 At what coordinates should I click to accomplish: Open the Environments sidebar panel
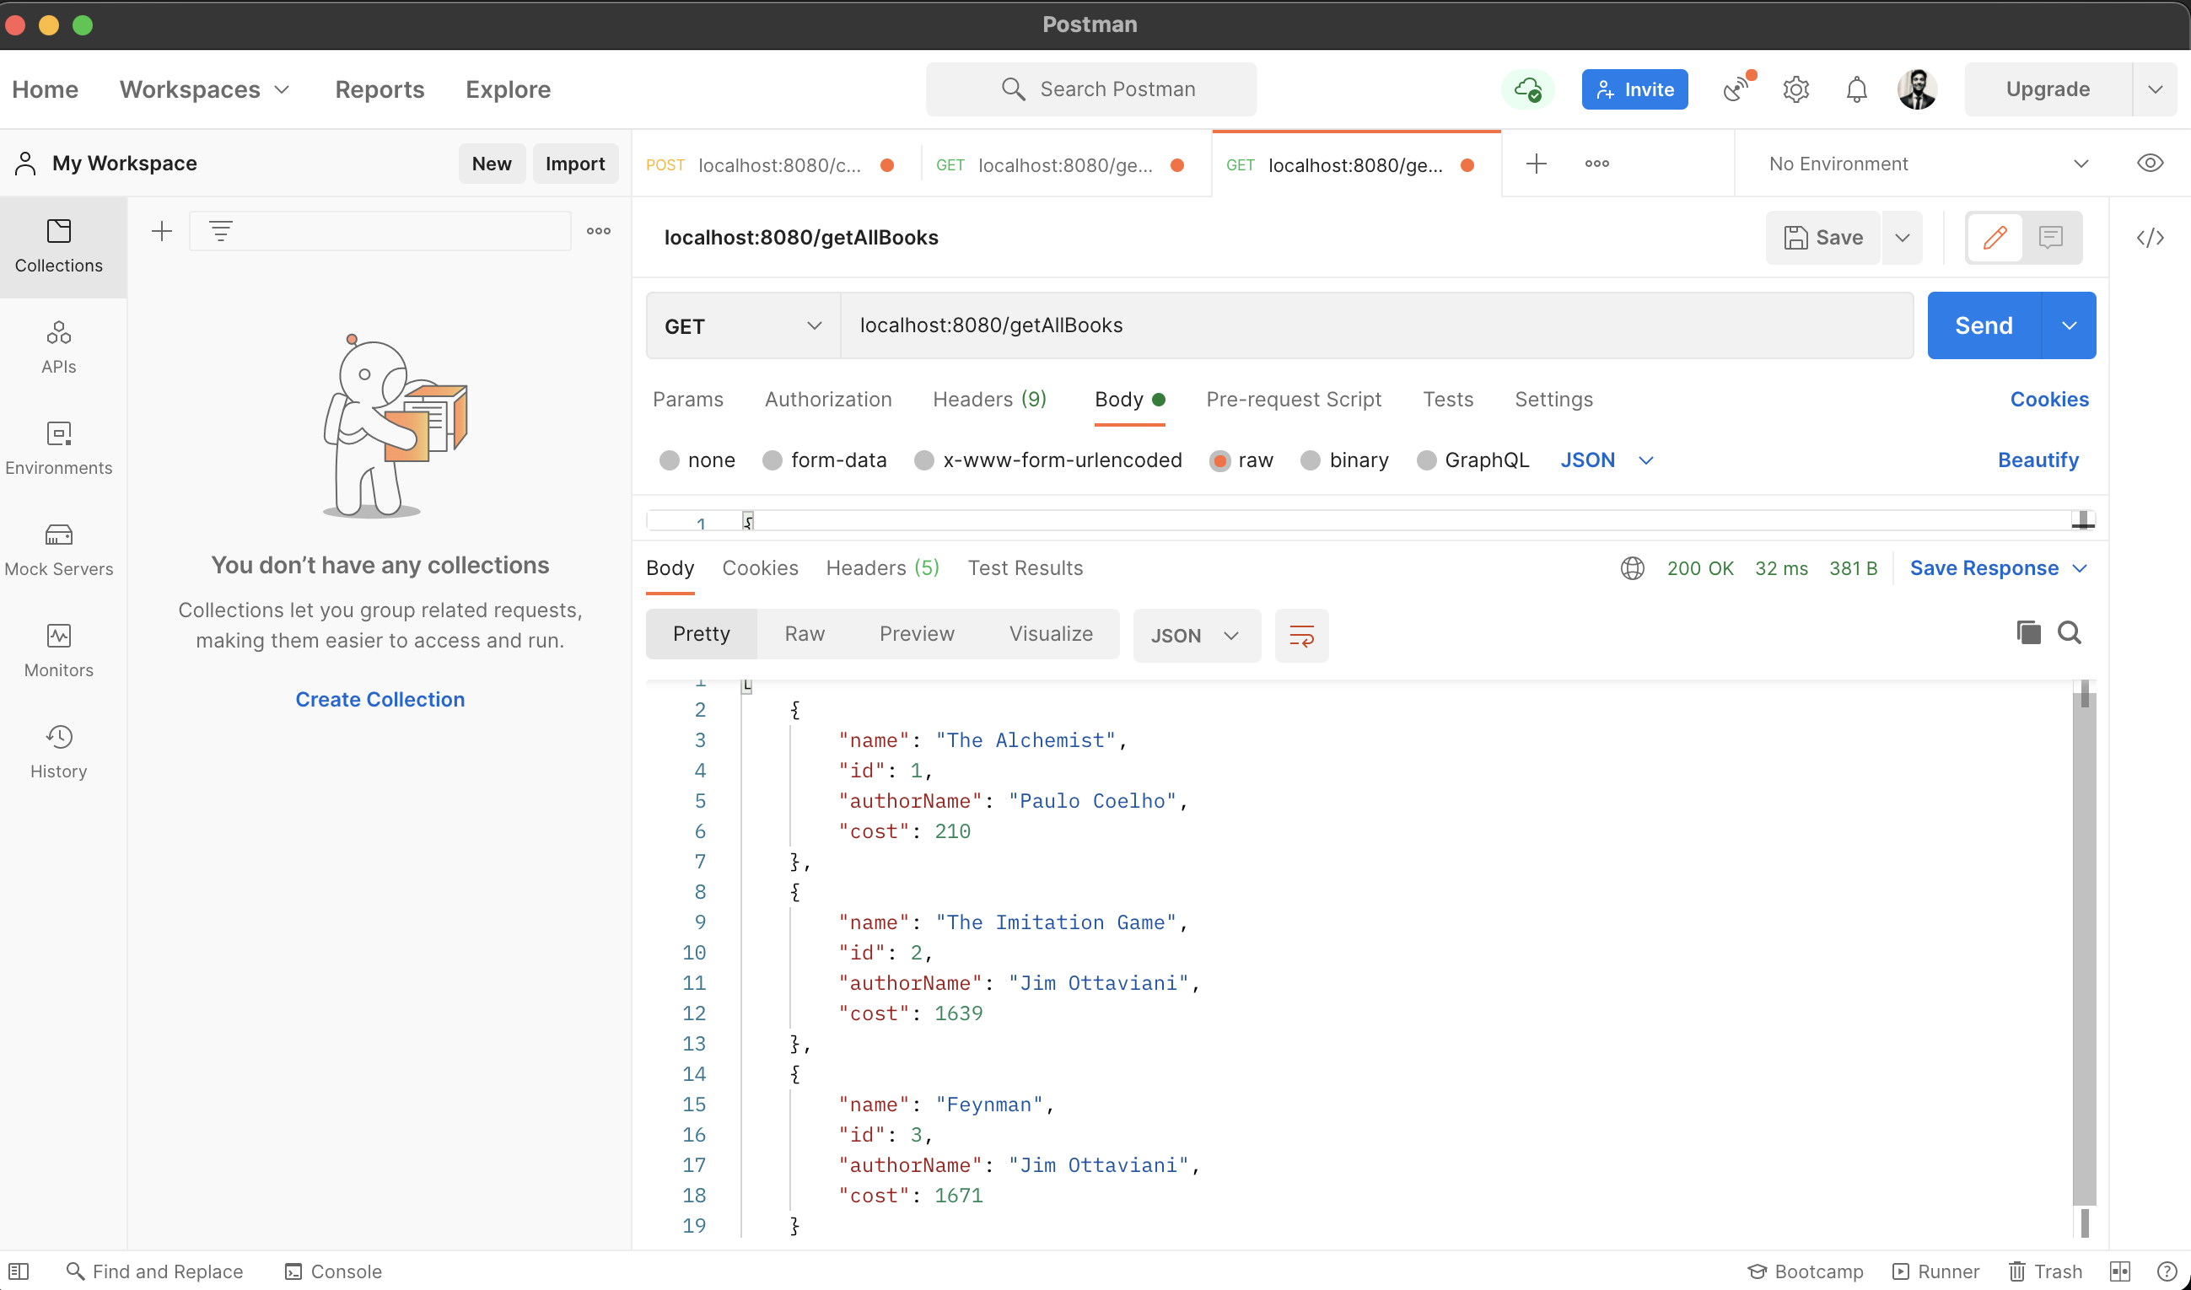pyautogui.click(x=59, y=449)
